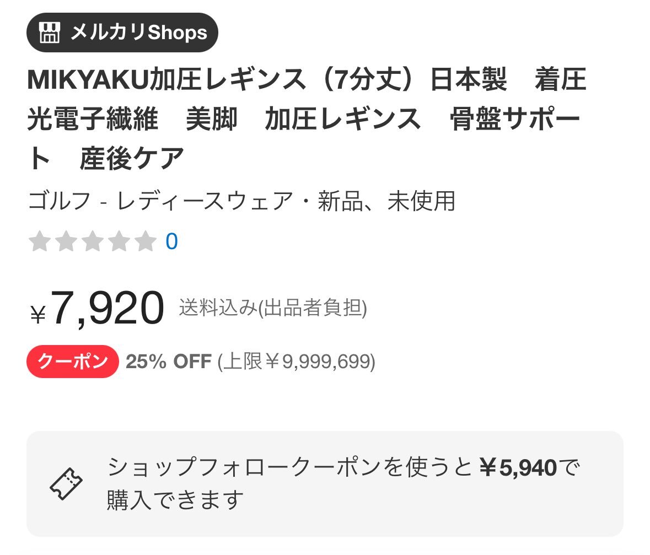
Task: Open the shop follow coupon banner
Action: click(x=325, y=484)
